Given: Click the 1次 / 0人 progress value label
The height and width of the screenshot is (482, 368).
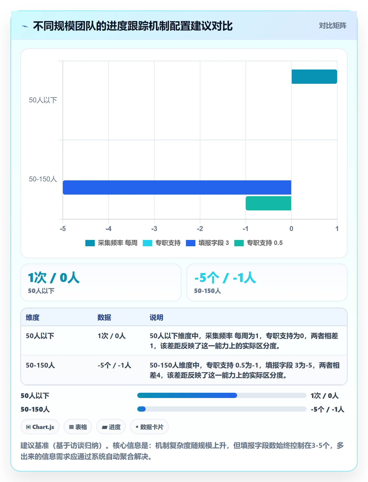Looking at the screenshot, I should pyautogui.click(x=324, y=396).
